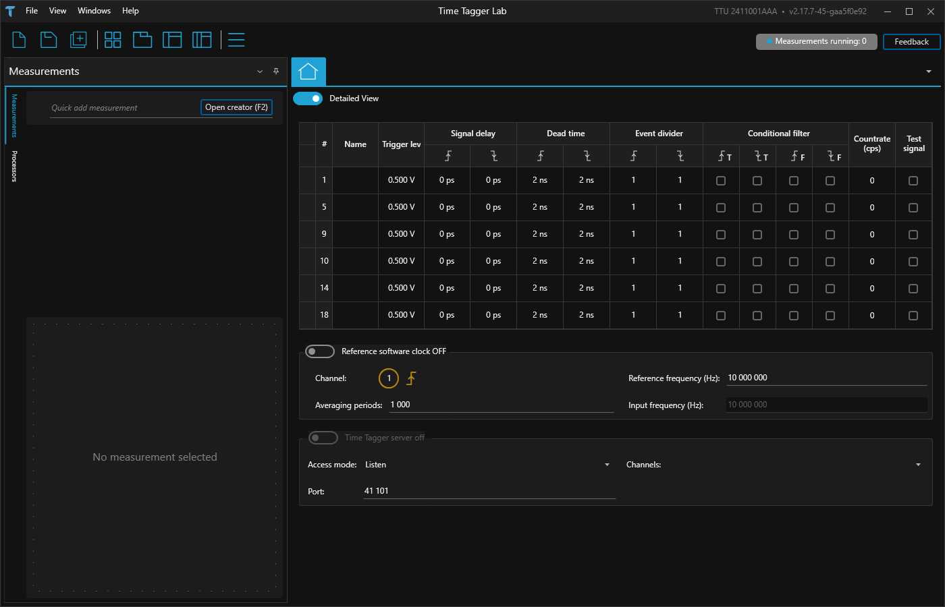
Task: Turn off the Detailed View toggle
Action: [308, 98]
